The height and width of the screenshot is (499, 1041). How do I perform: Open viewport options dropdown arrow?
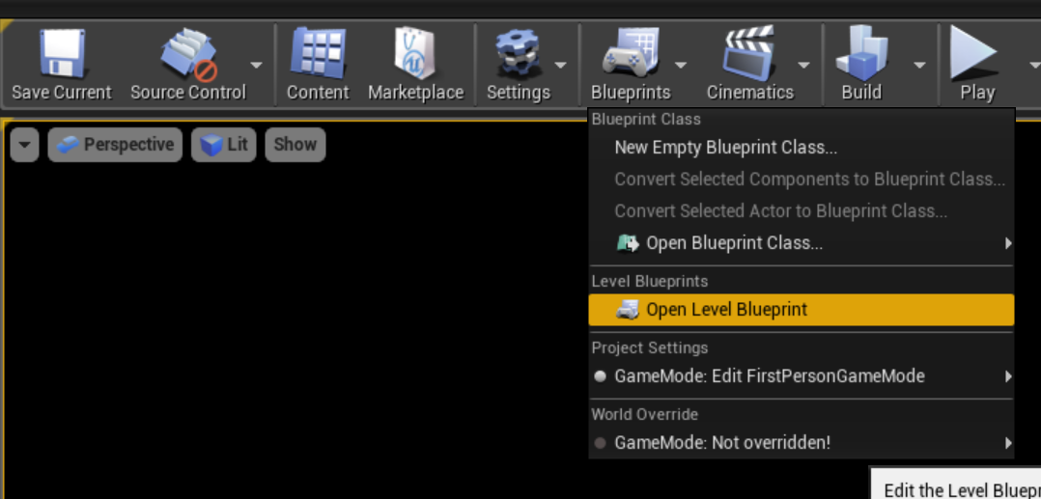[25, 145]
